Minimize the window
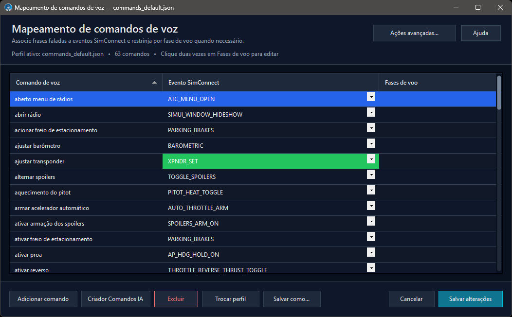The image size is (512, 317). [456, 7]
